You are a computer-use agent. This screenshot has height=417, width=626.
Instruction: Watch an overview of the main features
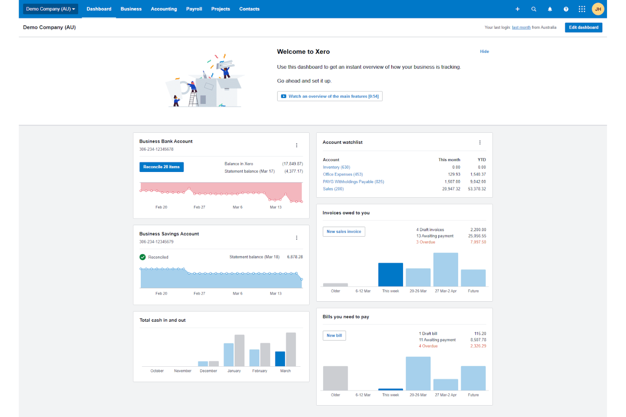[x=330, y=96]
